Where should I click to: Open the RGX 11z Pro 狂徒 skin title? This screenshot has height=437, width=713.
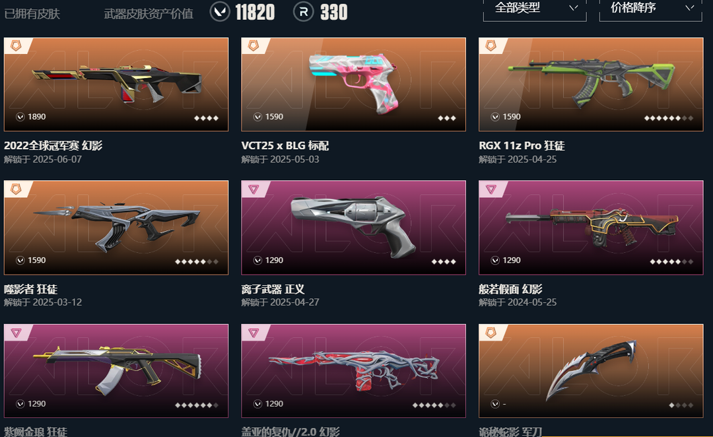tap(522, 145)
